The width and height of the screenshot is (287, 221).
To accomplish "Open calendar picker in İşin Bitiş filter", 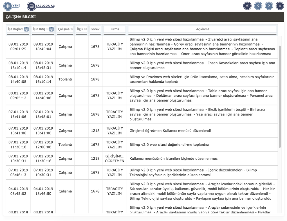I will [x=51, y=29].
